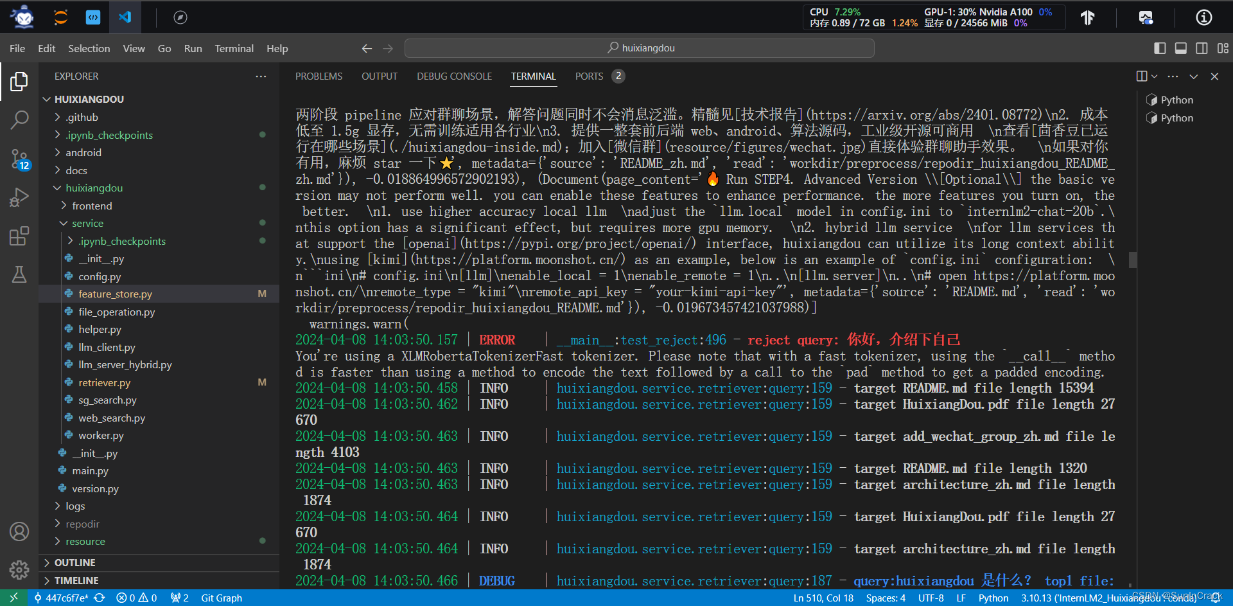Click UTF-8 encoding in status bar
Image resolution: width=1233 pixels, height=606 pixels.
click(931, 598)
